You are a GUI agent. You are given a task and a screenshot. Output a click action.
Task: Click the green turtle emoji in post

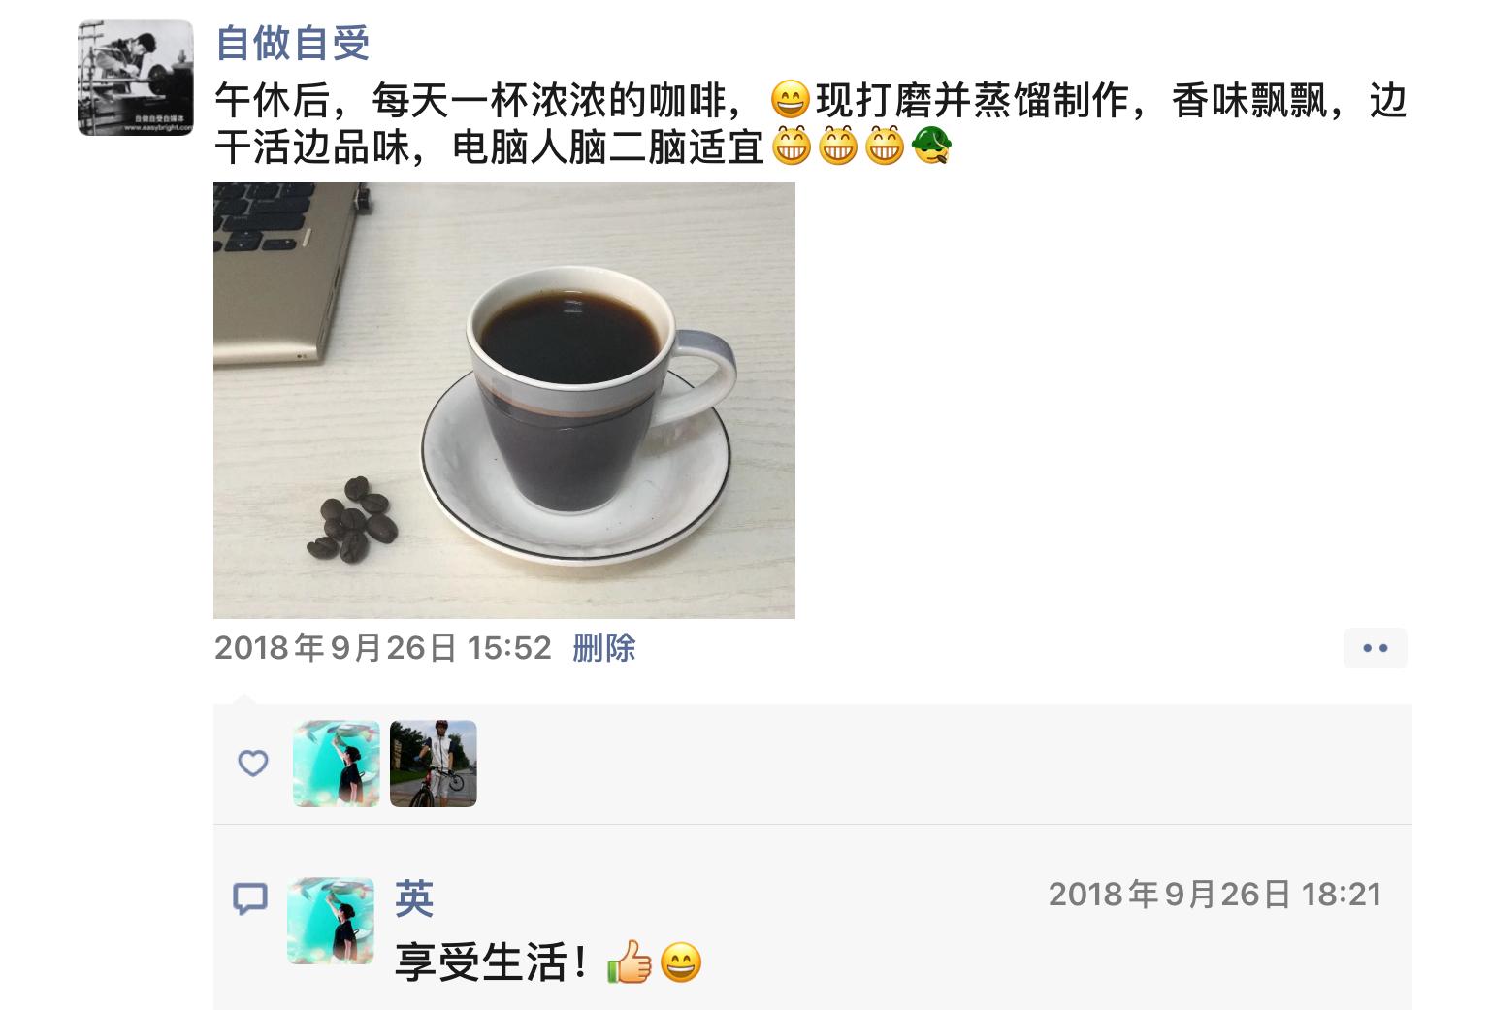(932, 147)
